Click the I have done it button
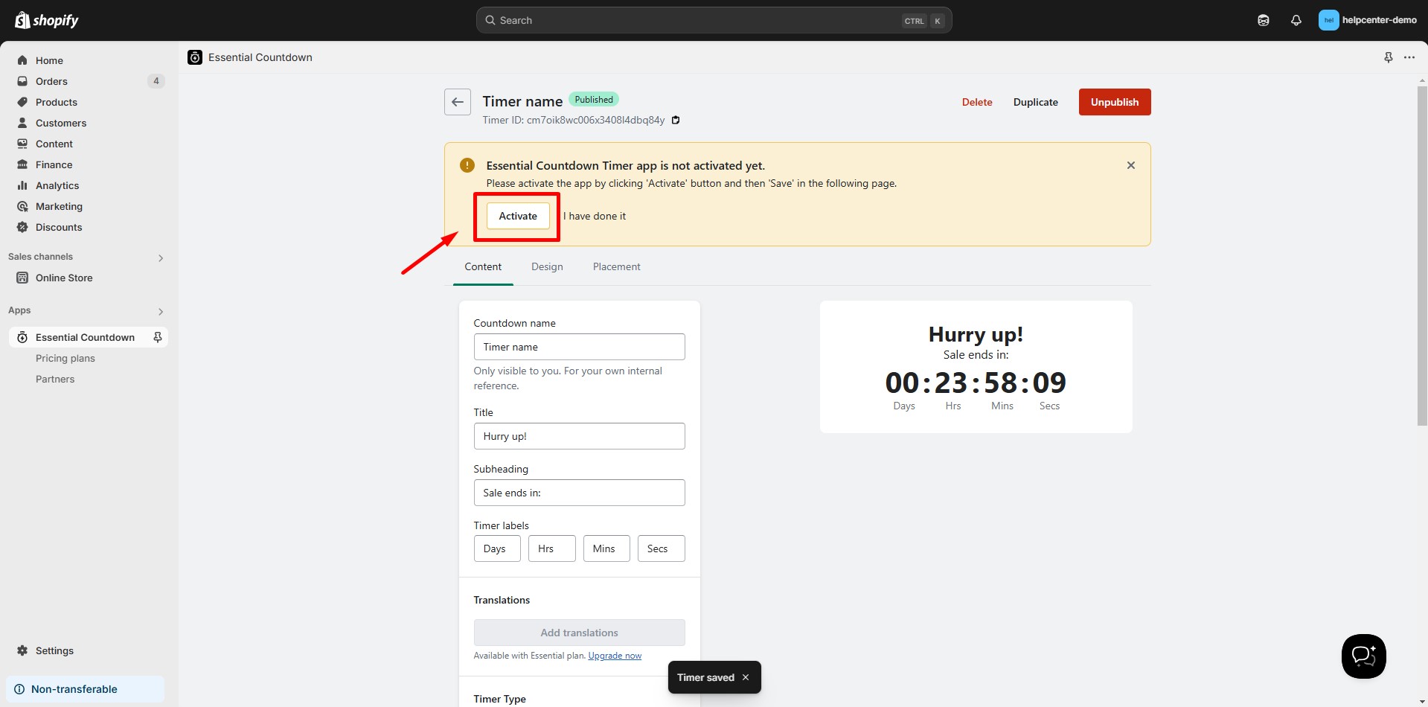Screen dimensions: 1428x707 point(595,216)
